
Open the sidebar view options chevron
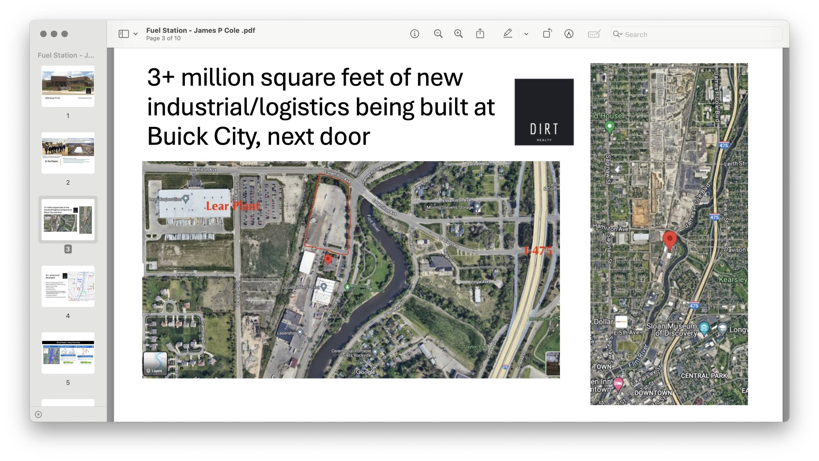136,34
